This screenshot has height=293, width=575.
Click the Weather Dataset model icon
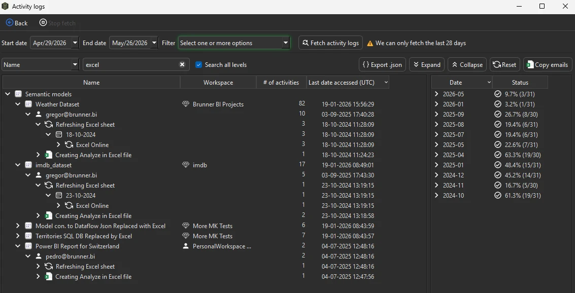click(x=28, y=104)
